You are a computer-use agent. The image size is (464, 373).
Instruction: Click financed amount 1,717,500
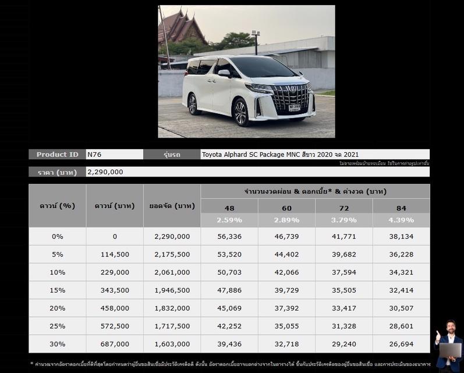pyautogui.click(x=172, y=326)
